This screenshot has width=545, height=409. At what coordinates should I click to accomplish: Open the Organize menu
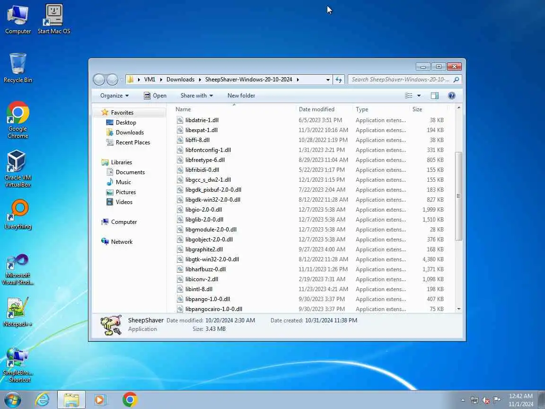(114, 96)
